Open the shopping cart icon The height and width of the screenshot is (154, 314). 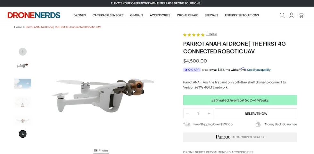coord(301,15)
